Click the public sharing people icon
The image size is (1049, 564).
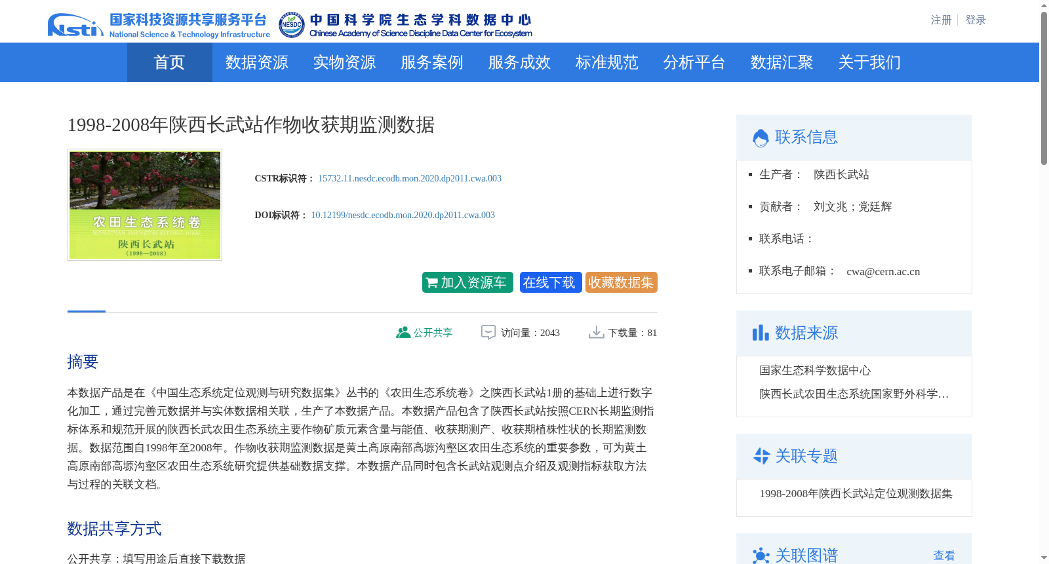(403, 333)
